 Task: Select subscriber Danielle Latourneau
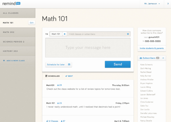pos(149,113)
